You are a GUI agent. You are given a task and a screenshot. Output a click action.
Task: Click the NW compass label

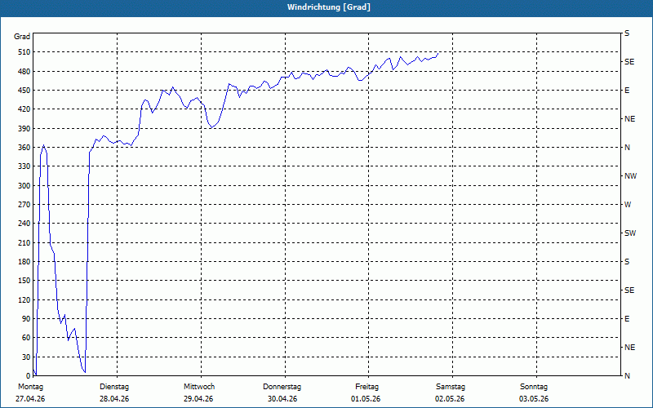[x=630, y=176]
